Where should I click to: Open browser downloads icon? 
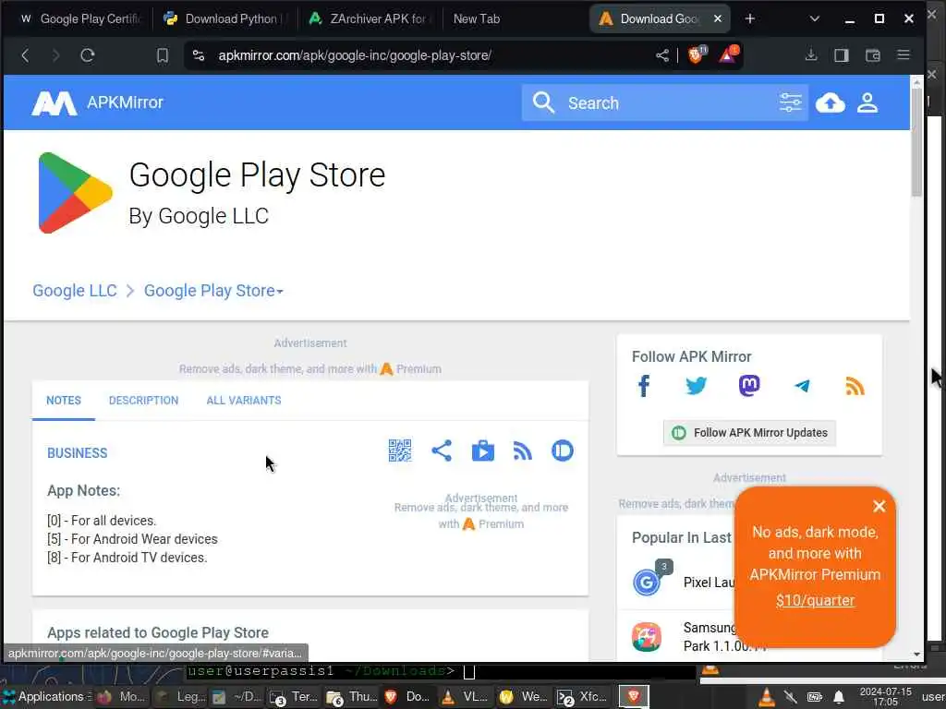(x=811, y=55)
